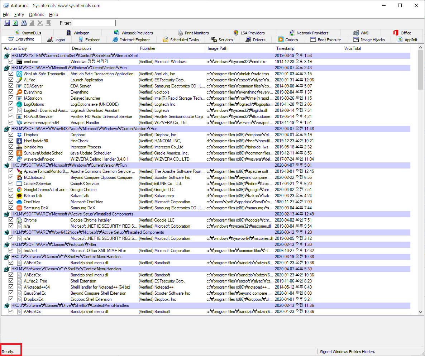
Task: Switch to the Scheduled Tasks tab
Action: tap(181, 40)
